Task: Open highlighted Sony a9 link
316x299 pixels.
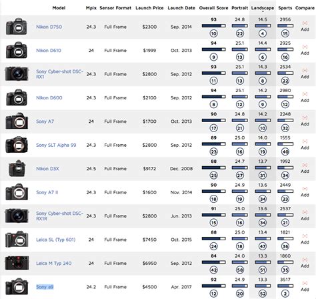Action: click(45, 287)
